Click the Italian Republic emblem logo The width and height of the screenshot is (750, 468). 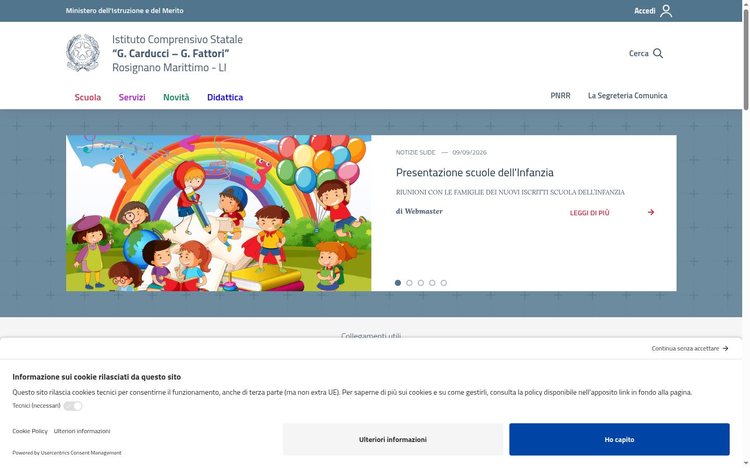83,53
